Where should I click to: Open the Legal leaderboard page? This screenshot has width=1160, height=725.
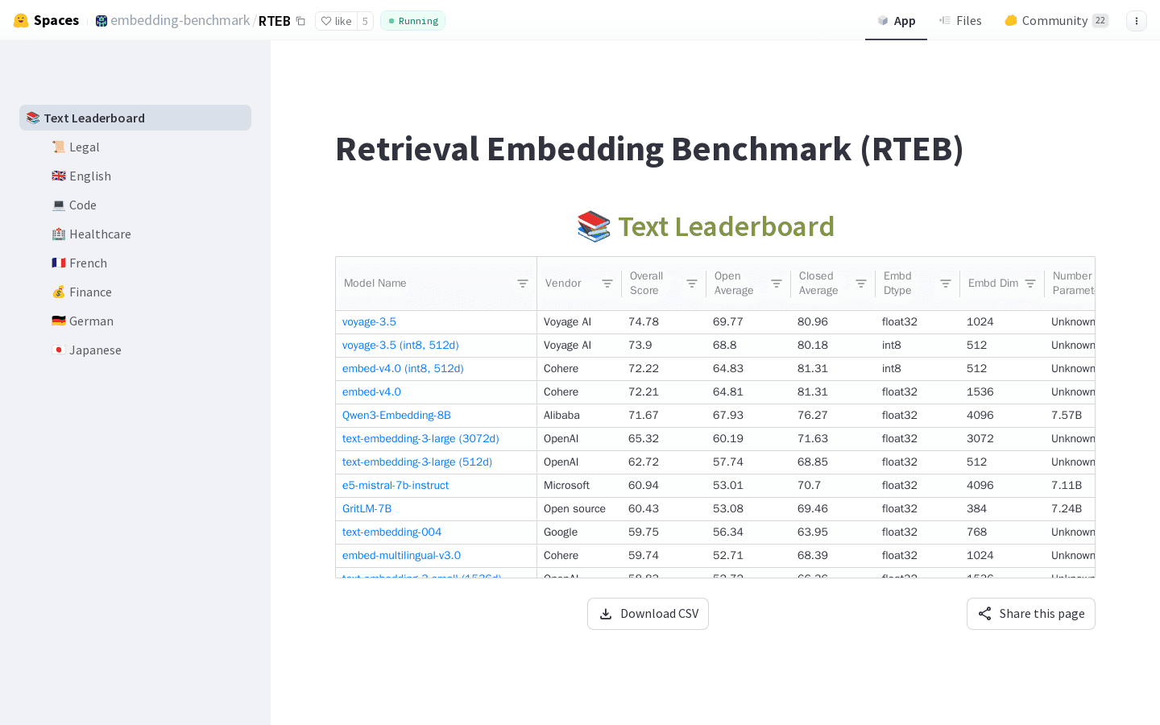click(76, 147)
